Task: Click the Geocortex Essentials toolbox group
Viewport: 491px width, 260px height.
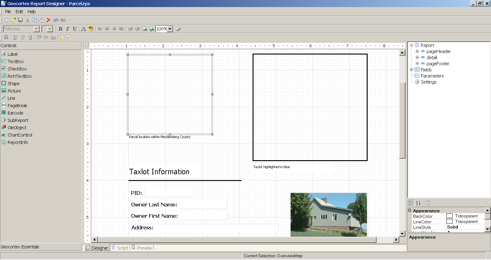Action: [x=41, y=247]
